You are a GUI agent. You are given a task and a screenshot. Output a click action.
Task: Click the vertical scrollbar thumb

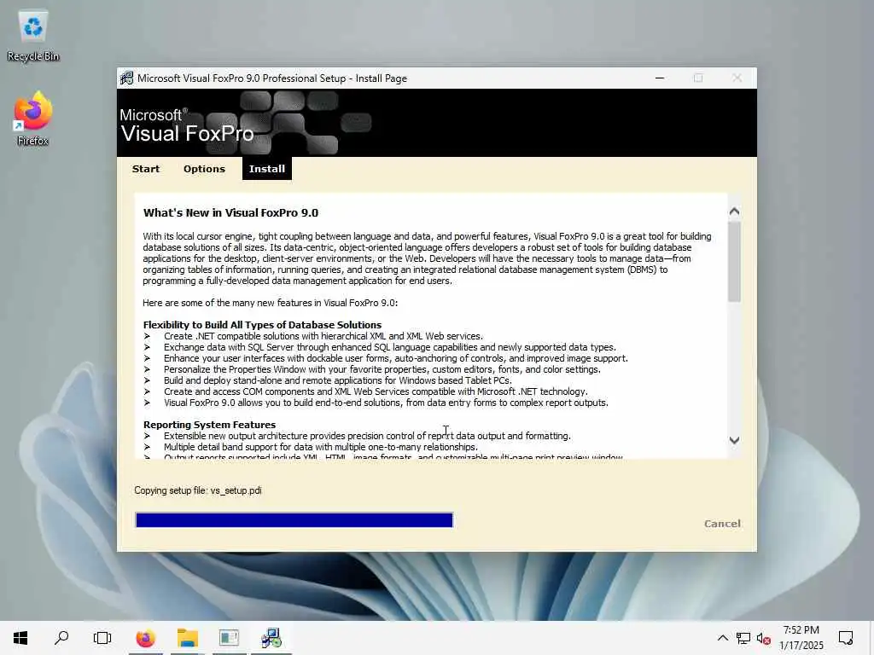tap(734, 262)
